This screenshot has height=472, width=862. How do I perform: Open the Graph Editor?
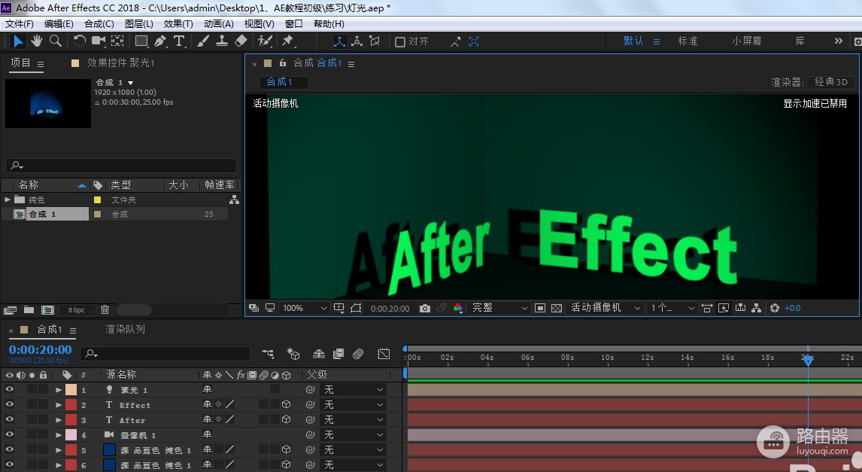click(384, 354)
